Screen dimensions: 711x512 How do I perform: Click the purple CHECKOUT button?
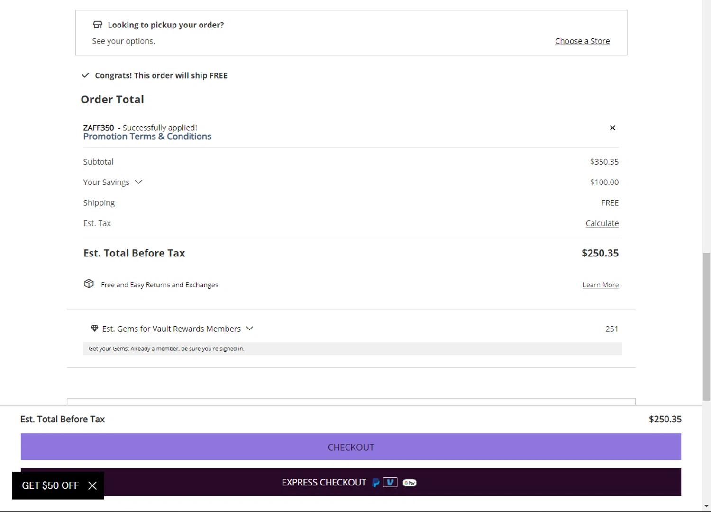(x=351, y=447)
